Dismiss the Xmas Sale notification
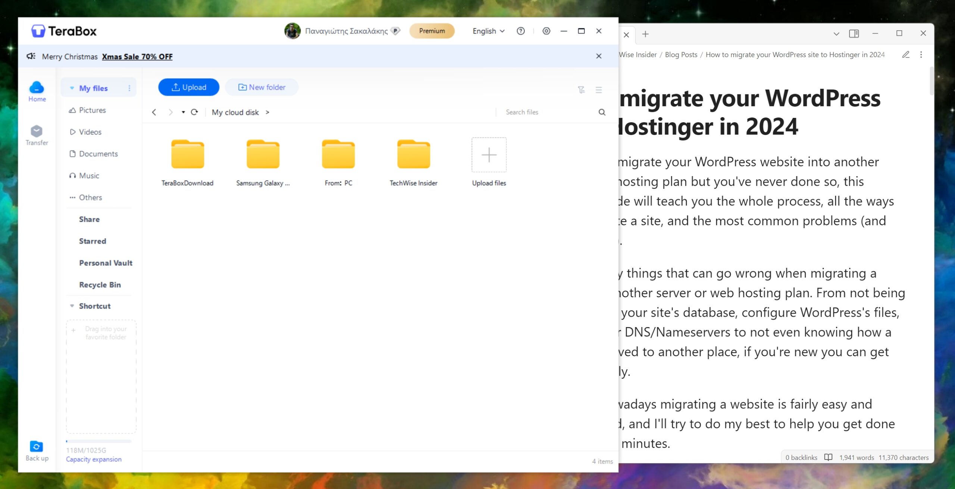The height and width of the screenshot is (489, 955). pos(599,56)
